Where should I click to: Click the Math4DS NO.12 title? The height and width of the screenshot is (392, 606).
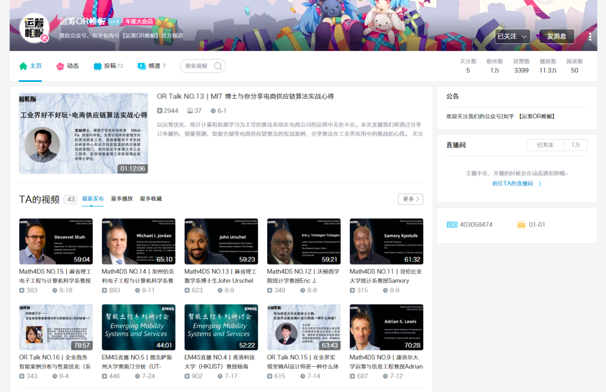coord(304,276)
